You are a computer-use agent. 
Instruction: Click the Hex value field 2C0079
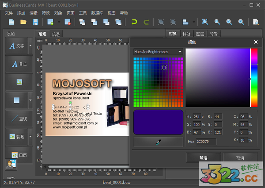206,142
